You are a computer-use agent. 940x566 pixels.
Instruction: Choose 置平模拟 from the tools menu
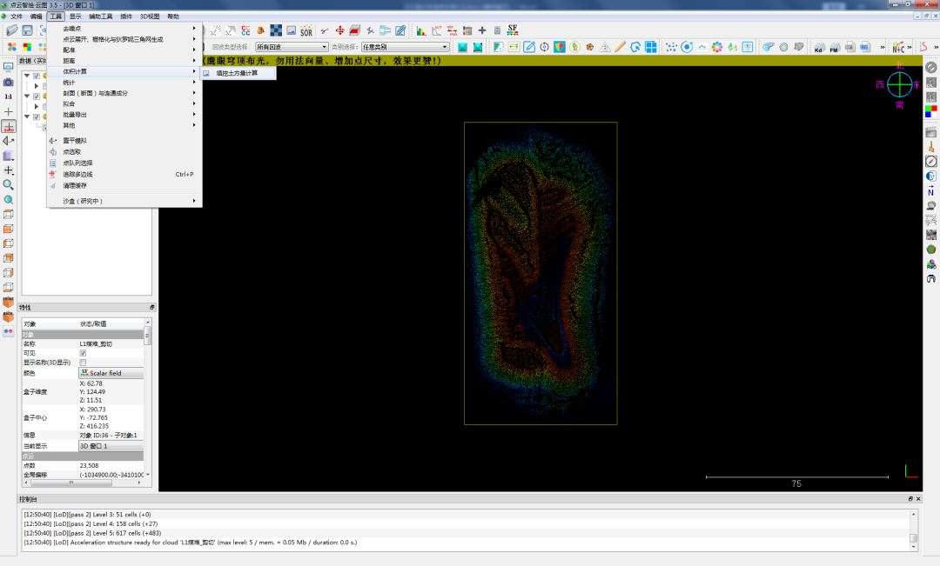124,141
